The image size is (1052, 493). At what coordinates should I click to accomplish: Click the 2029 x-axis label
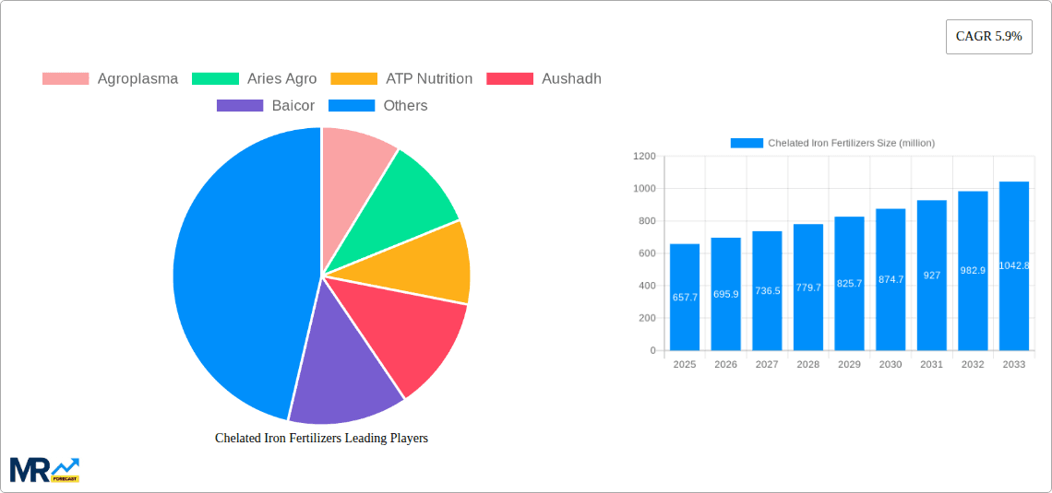coord(849,365)
